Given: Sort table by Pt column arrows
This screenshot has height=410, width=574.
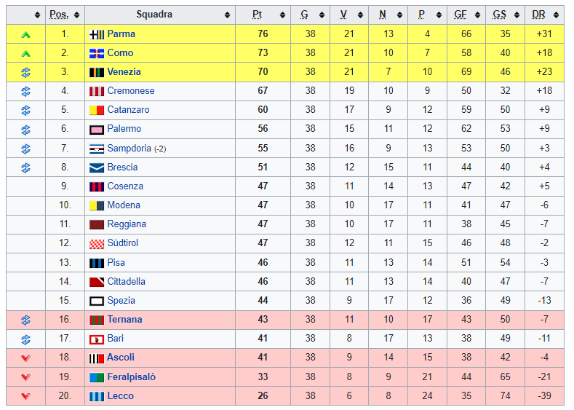Looking at the screenshot, I should (282, 15).
